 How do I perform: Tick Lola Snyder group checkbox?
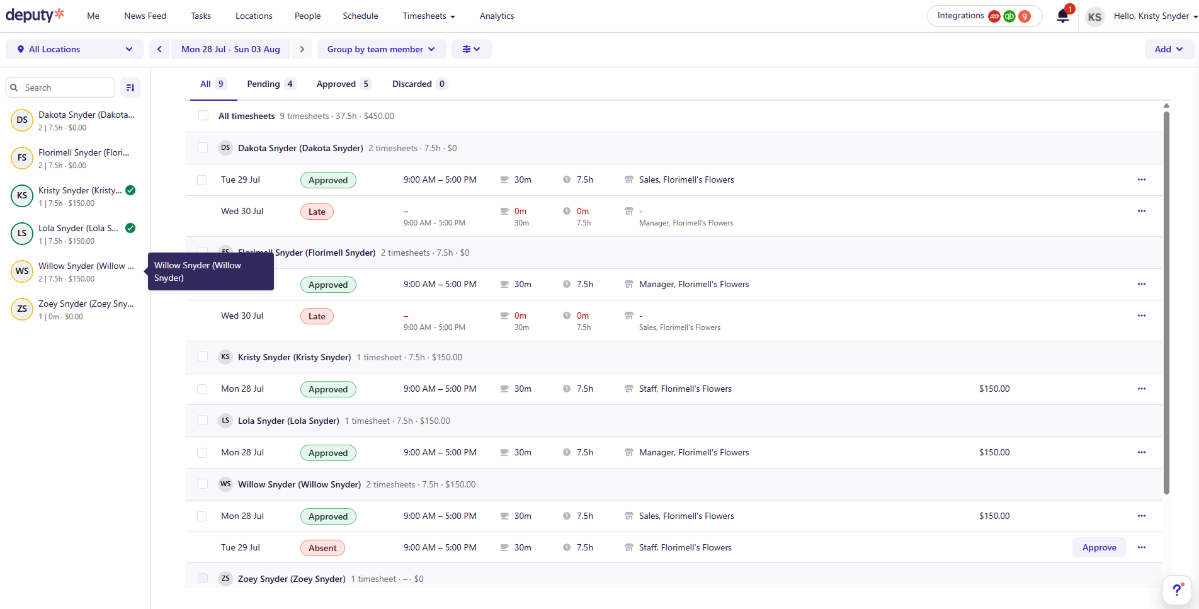203,420
